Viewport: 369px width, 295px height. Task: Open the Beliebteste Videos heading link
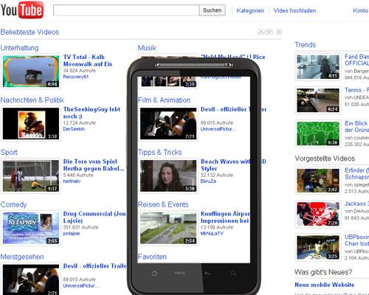click(x=30, y=32)
